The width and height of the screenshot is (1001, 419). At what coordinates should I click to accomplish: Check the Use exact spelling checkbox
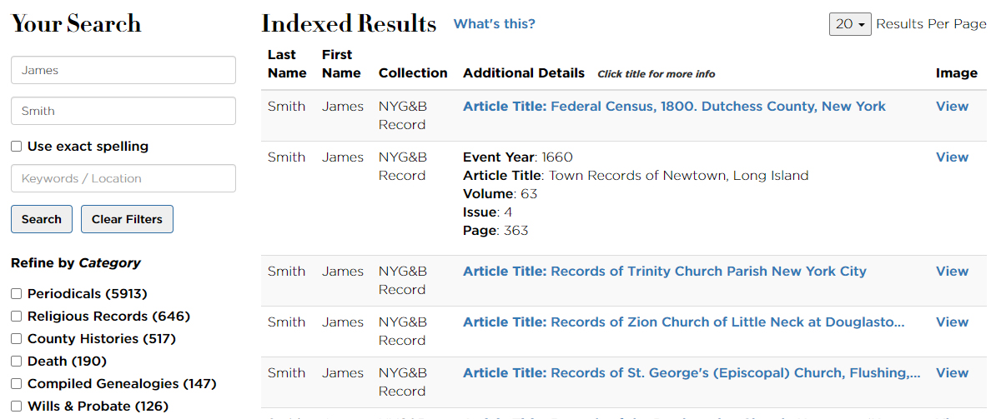pyautogui.click(x=17, y=147)
